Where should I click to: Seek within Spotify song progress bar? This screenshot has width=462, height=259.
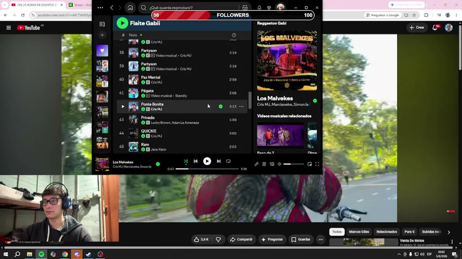point(207,169)
